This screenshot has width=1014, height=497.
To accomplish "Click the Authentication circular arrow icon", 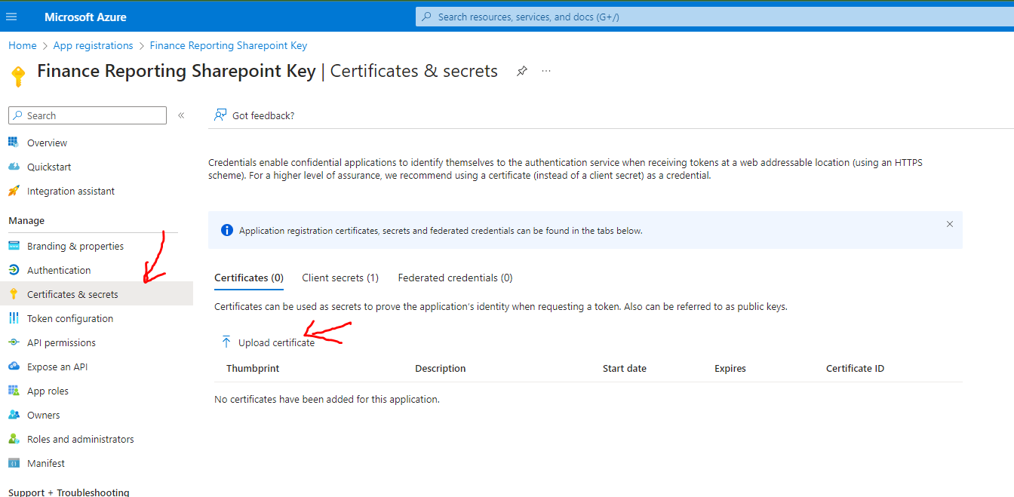I will tap(14, 270).
